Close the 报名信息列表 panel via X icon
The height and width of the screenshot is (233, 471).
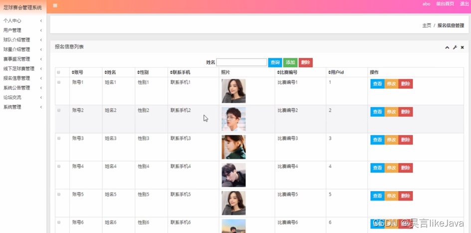(463, 47)
